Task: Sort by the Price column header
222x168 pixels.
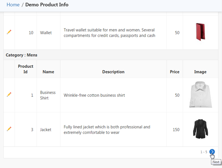Action: [175, 72]
